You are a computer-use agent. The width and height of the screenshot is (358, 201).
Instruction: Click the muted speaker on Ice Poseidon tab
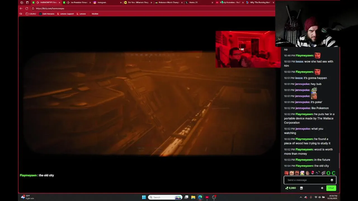pos(68,3)
